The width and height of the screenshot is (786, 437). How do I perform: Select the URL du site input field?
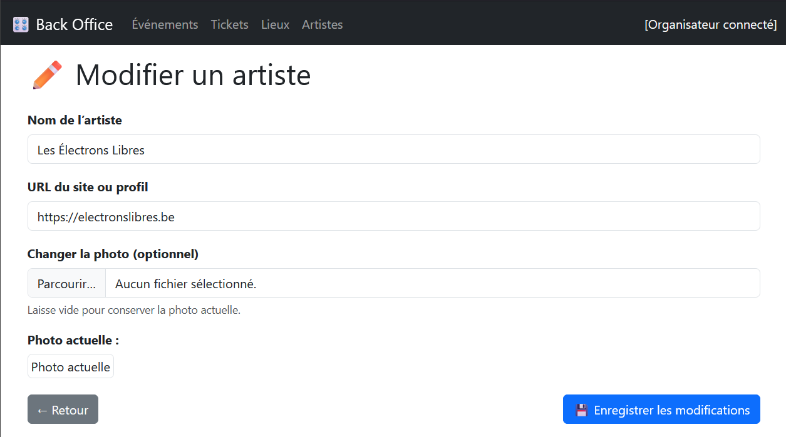[x=393, y=216]
